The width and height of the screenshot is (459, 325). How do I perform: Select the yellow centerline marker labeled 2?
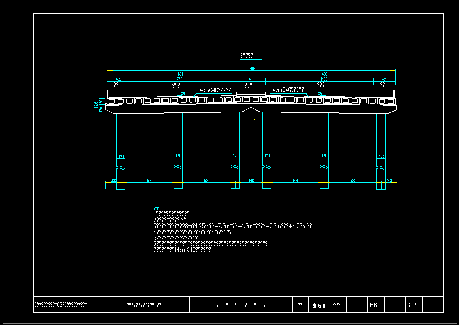point(254,118)
